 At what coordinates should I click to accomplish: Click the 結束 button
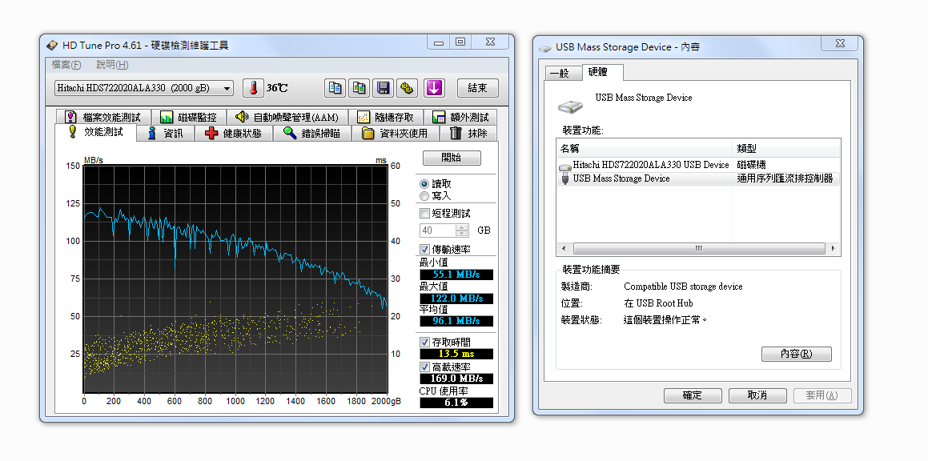478,88
